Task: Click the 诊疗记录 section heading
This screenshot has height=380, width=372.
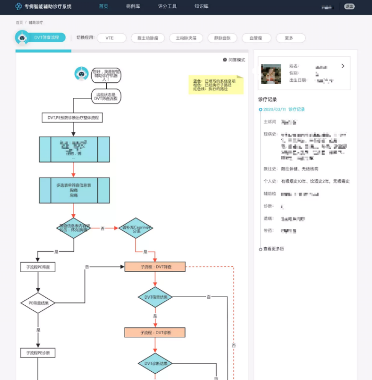Action: pyautogui.click(x=267, y=100)
